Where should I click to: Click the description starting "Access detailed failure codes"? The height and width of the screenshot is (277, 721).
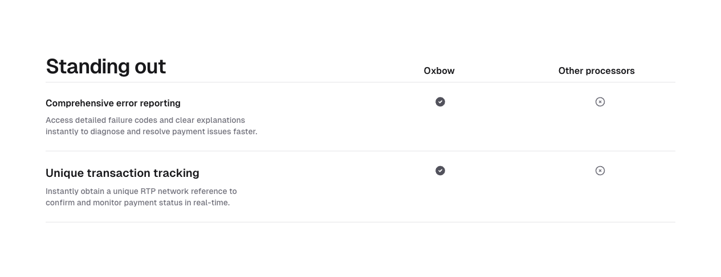(151, 126)
